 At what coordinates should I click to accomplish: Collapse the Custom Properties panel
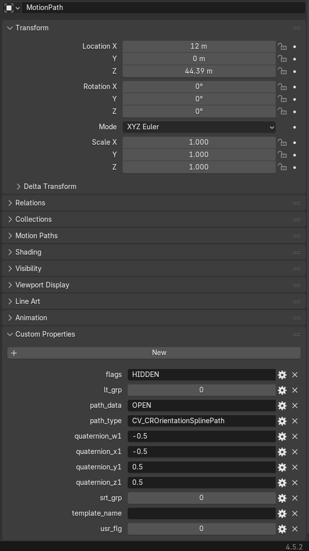point(45,334)
